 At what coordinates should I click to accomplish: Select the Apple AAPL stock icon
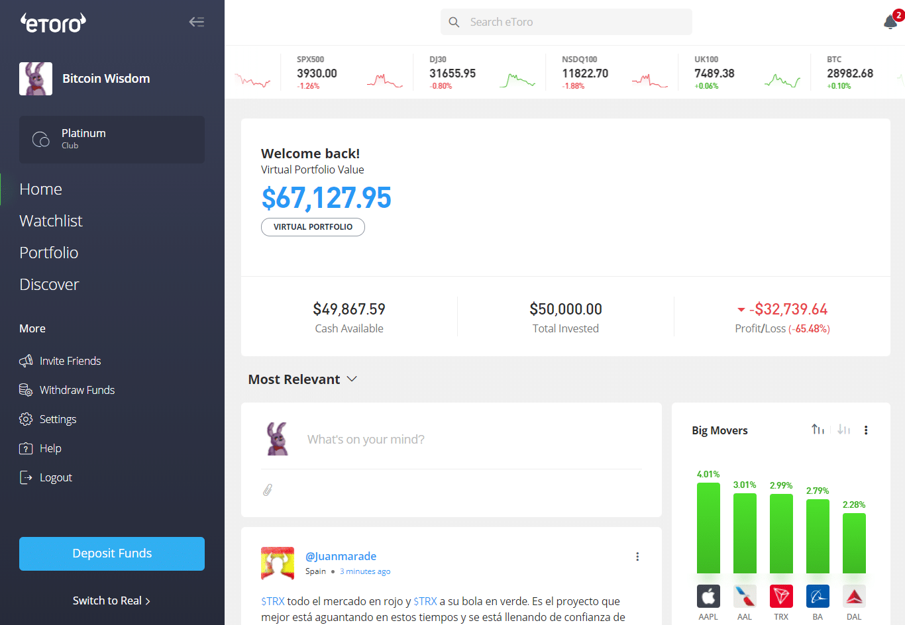(708, 597)
